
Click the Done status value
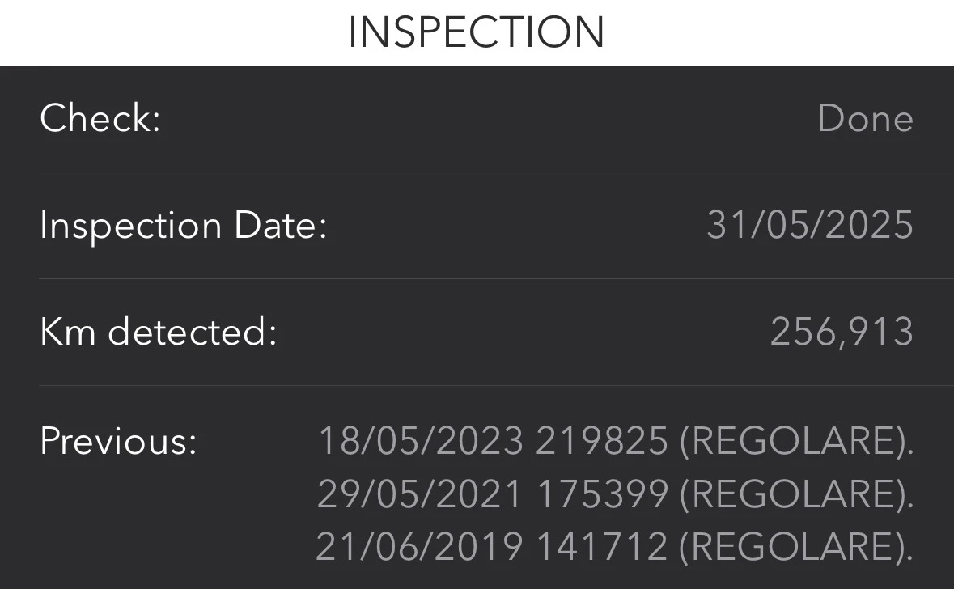(865, 118)
